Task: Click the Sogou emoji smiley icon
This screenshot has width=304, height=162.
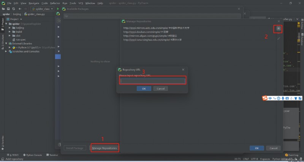Action: pyautogui.click(x=279, y=98)
